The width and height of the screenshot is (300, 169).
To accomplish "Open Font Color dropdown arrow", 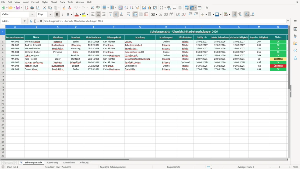I will [x=80, y=15].
